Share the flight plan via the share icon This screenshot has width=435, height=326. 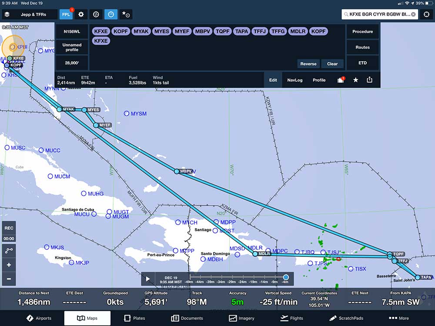point(370,80)
